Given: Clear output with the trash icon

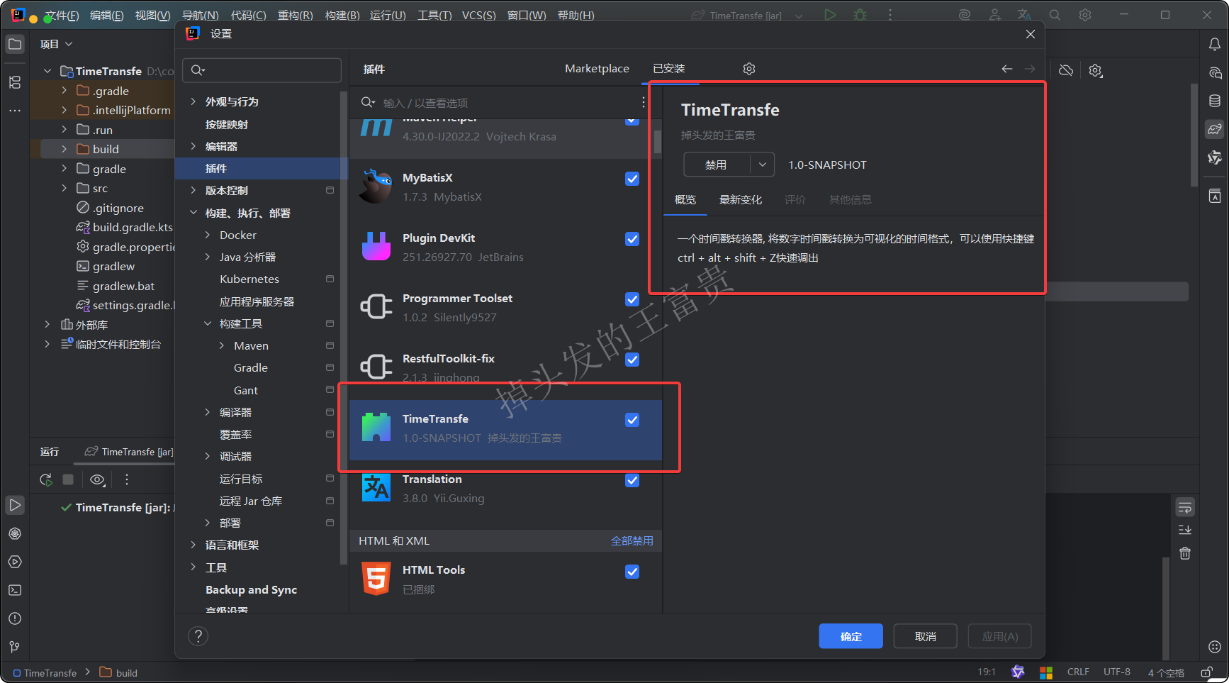Looking at the screenshot, I should tap(1185, 553).
